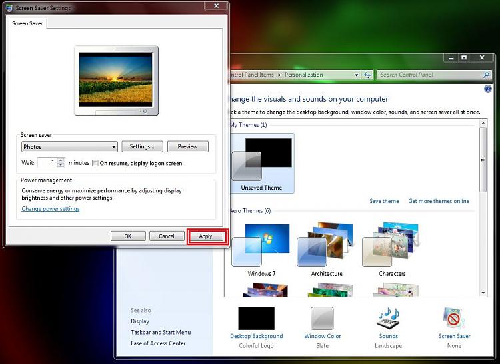Click the theme list scrollbar thumb
Screen dimensions: 500x364
(483, 160)
